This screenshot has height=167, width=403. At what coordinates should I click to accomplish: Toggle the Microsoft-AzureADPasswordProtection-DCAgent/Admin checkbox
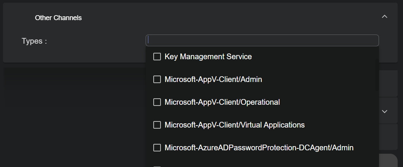pyautogui.click(x=157, y=148)
